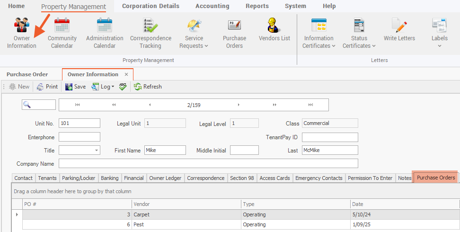
Task: Open the Administration Calendar
Action: click(x=105, y=33)
